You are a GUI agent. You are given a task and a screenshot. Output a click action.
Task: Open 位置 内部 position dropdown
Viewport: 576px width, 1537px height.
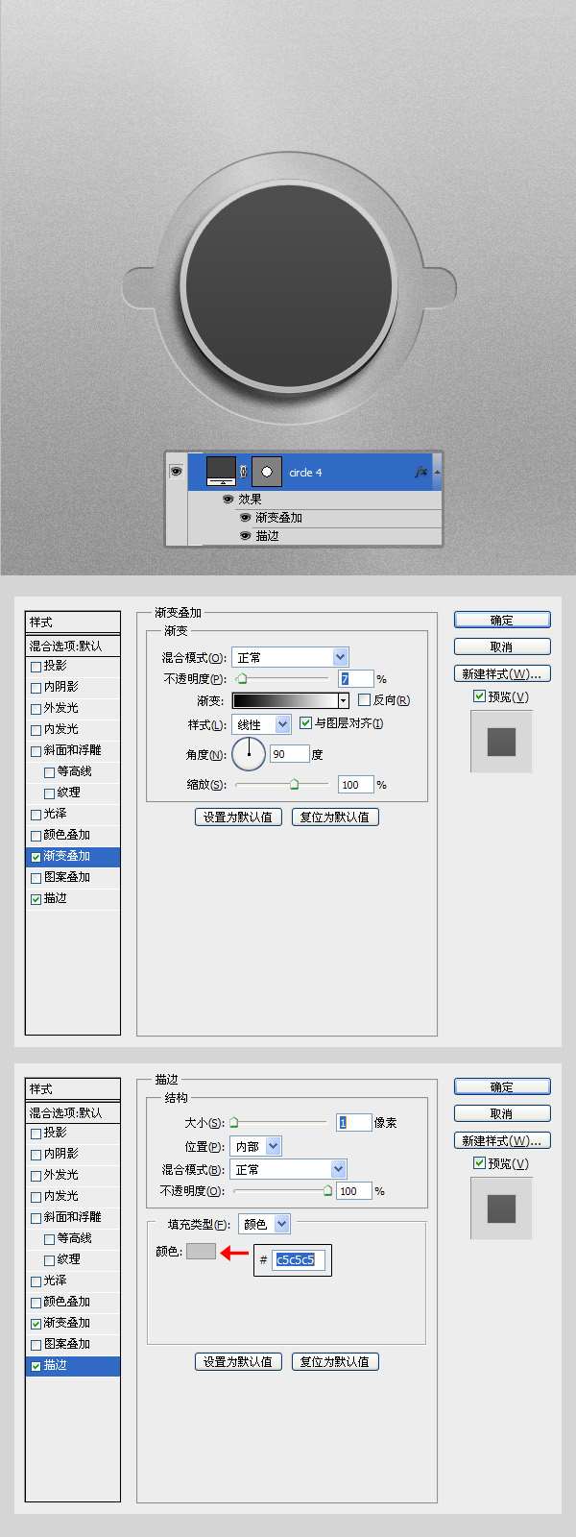pos(256,1146)
